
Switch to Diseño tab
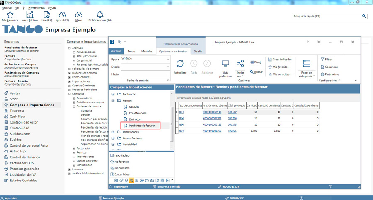click(198, 51)
